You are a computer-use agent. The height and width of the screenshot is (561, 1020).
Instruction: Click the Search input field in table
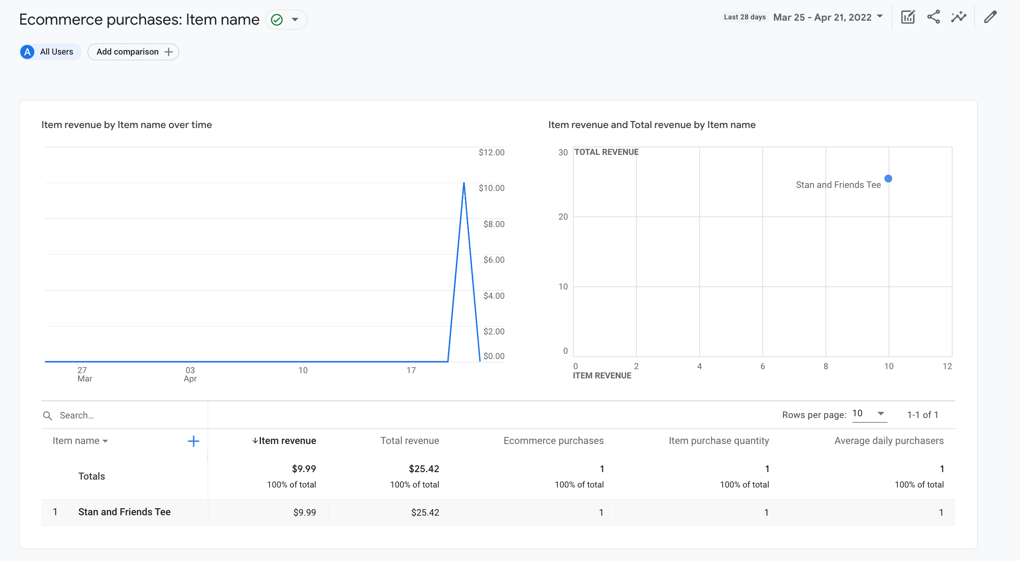(124, 415)
